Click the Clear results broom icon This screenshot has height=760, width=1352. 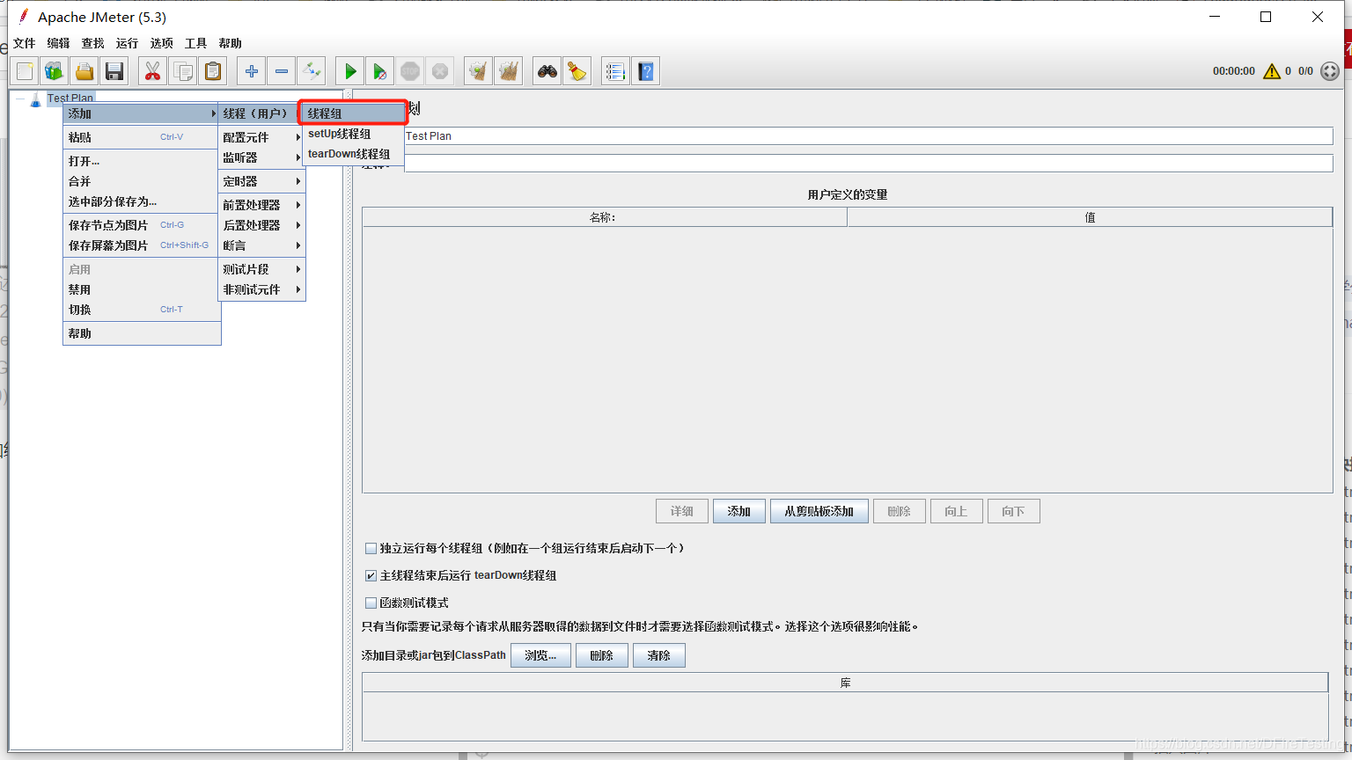tap(479, 71)
